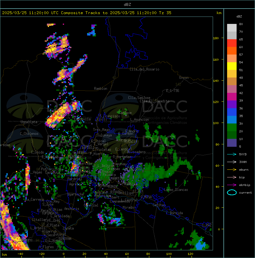Click the 'L_Dormida' map label
Screen dimensions: 255x258
pos(174,213)
